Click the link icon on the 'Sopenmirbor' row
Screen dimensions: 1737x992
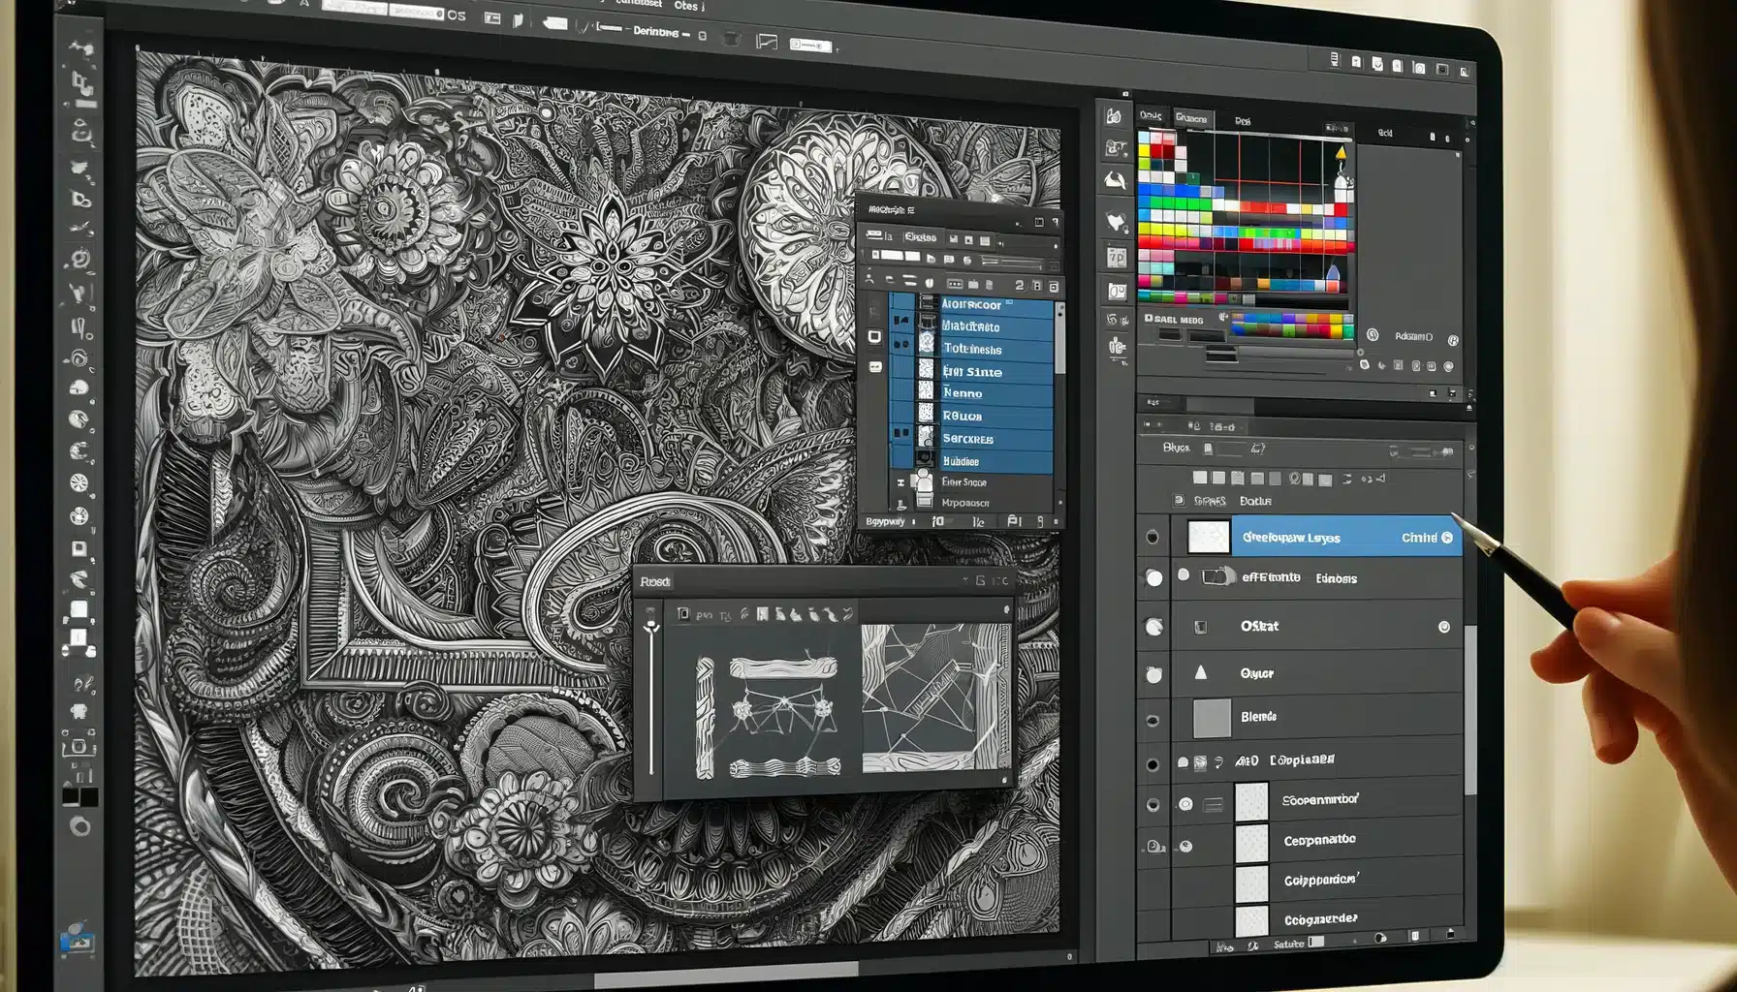[1213, 805]
